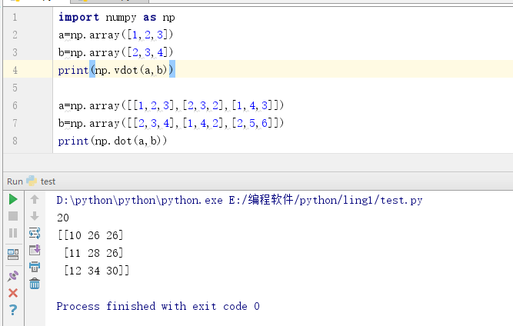
Task: Click output row [12 34 30]]
Action: click(96, 271)
